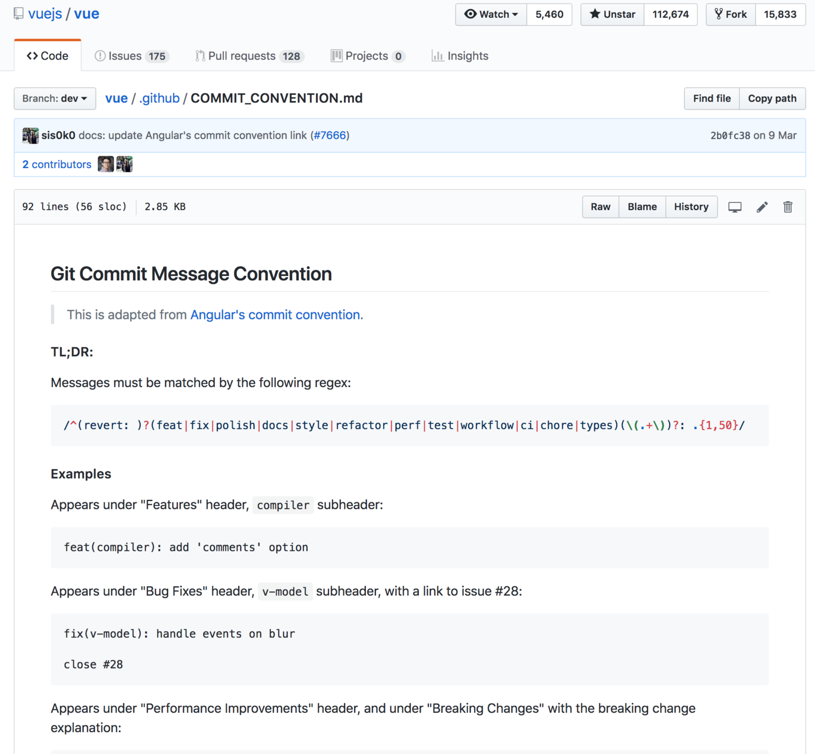
Task: Click the feat(compiler) example code line
Action: tap(185, 547)
